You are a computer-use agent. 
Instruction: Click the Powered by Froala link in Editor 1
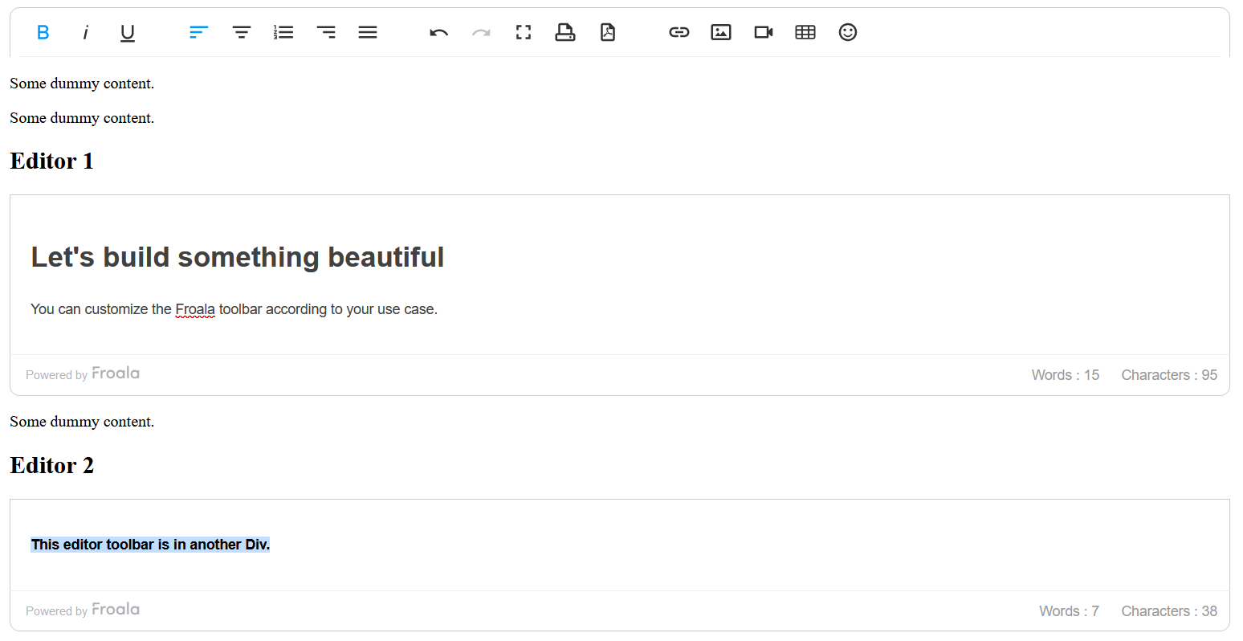[82, 373]
